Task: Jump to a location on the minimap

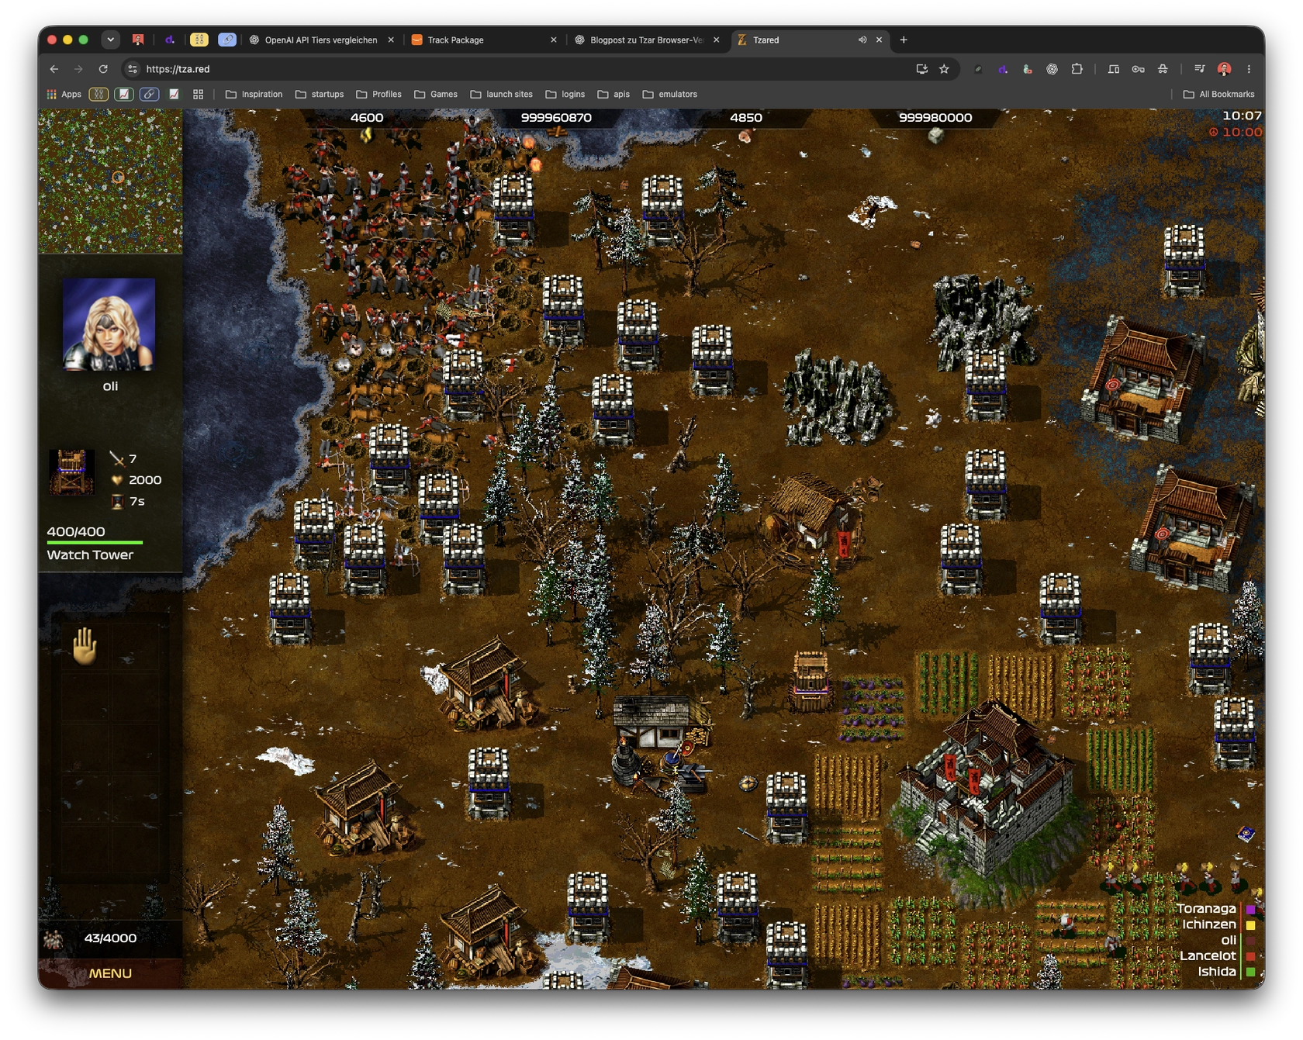Action: tap(110, 181)
